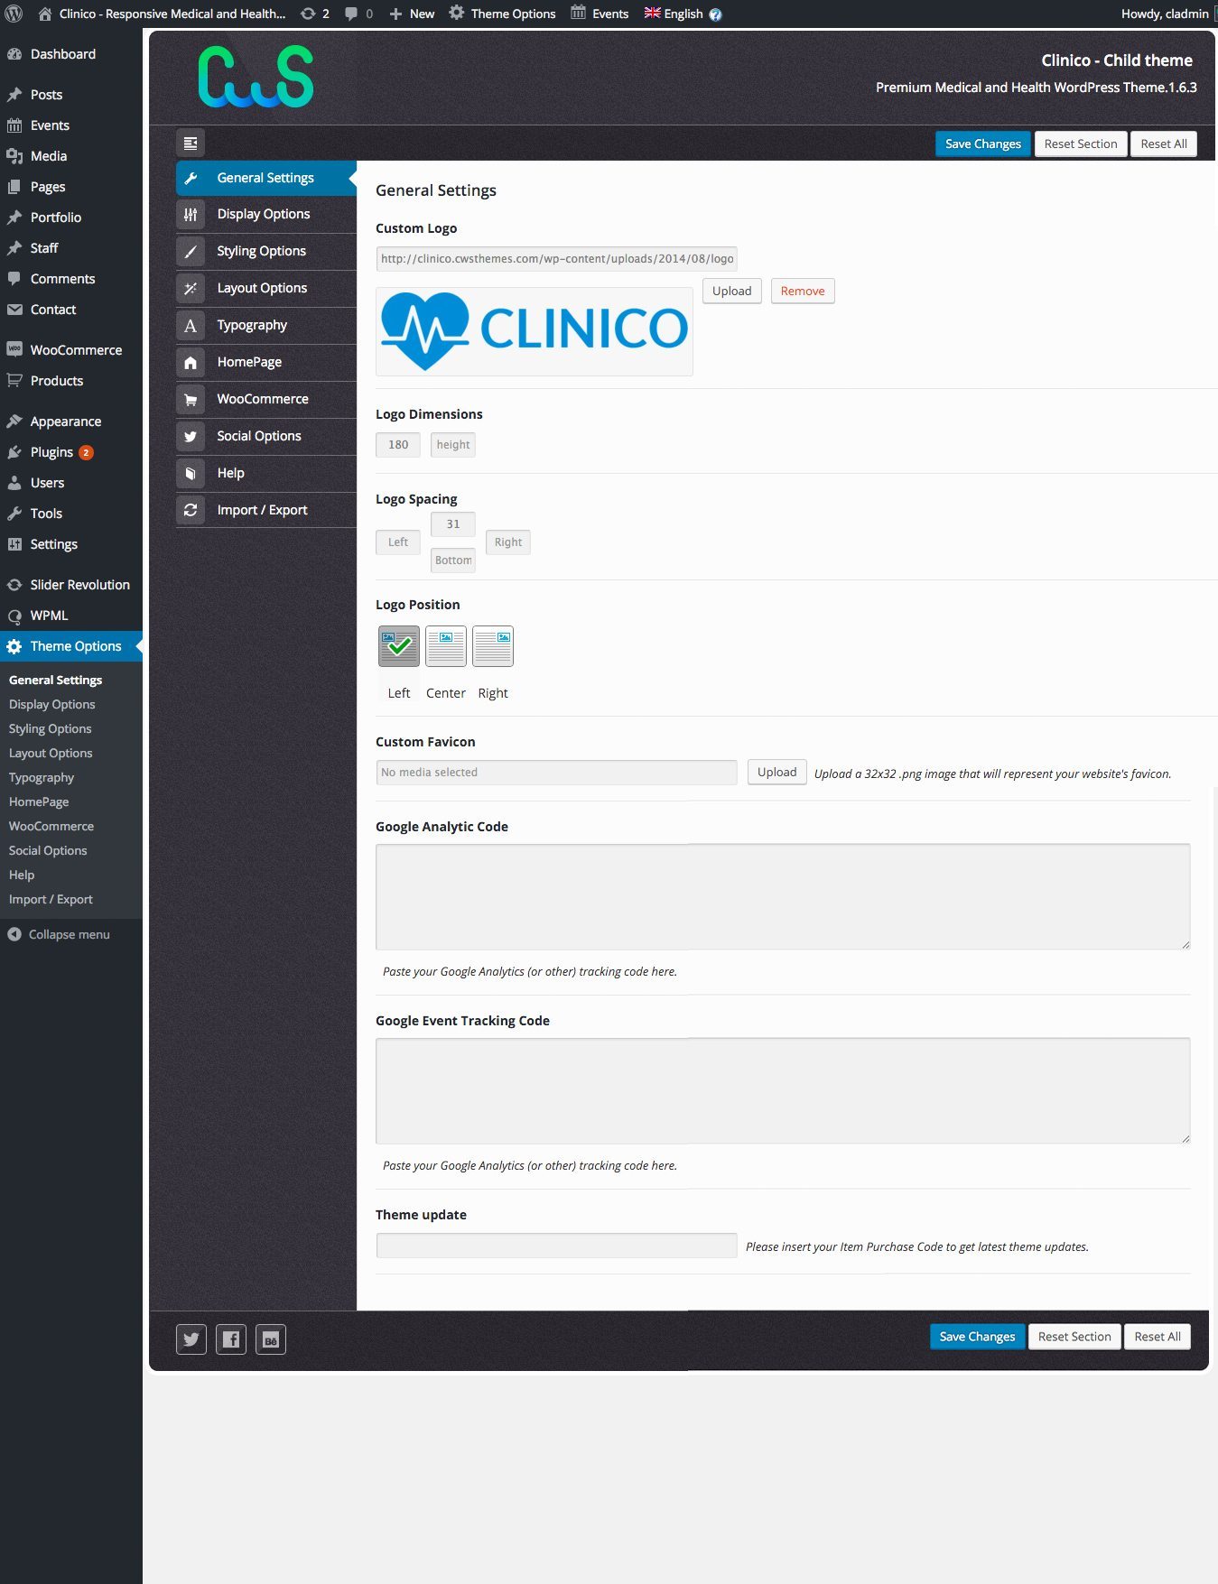This screenshot has height=1584, width=1218.
Task: Click the Theme update purchase code field
Action: (x=556, y=1246)
